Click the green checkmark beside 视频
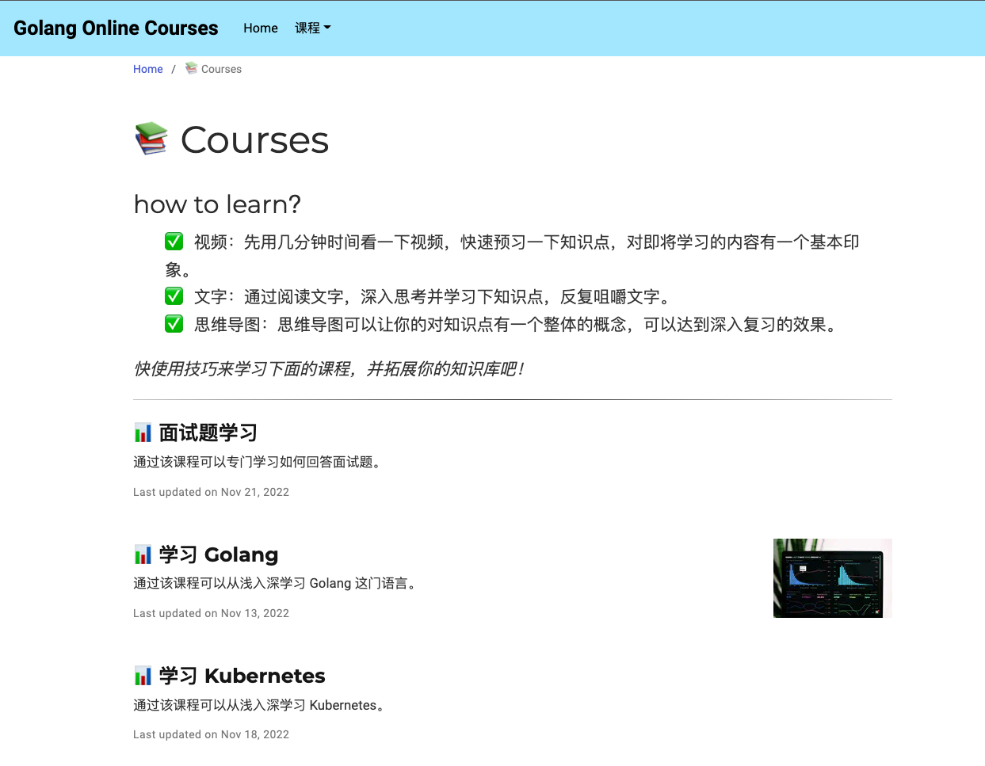Image resolution: width=985 pixels, height=766 pixels. [174, 242]
